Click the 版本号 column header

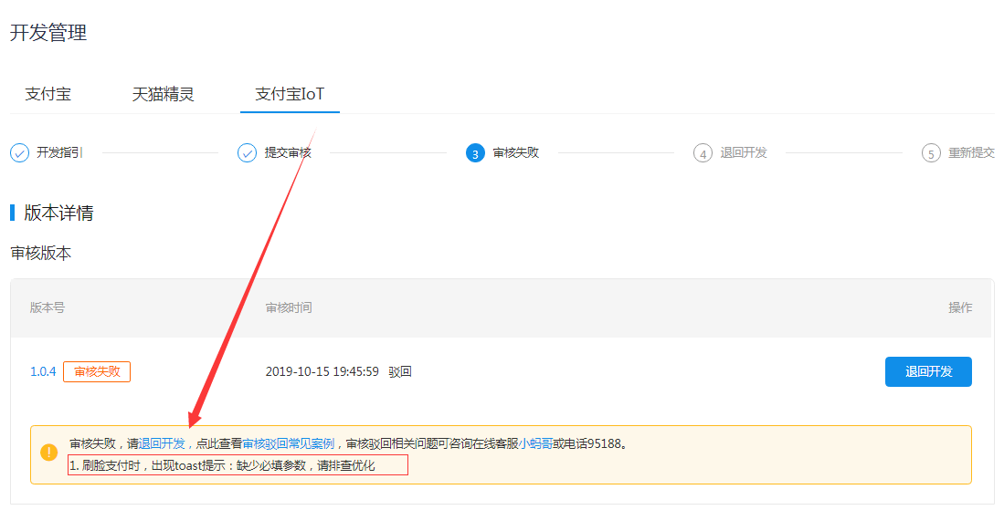(x=48, y=307)
